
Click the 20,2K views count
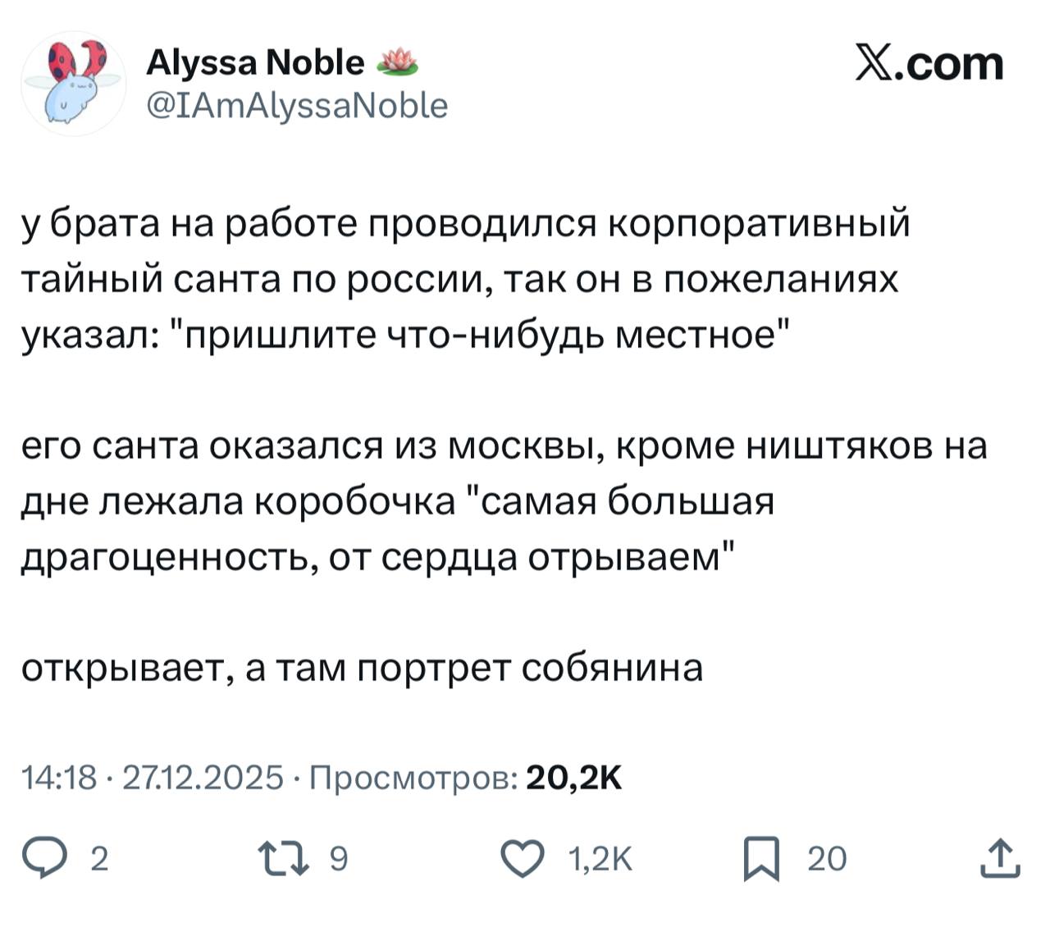tap(573, 776)
